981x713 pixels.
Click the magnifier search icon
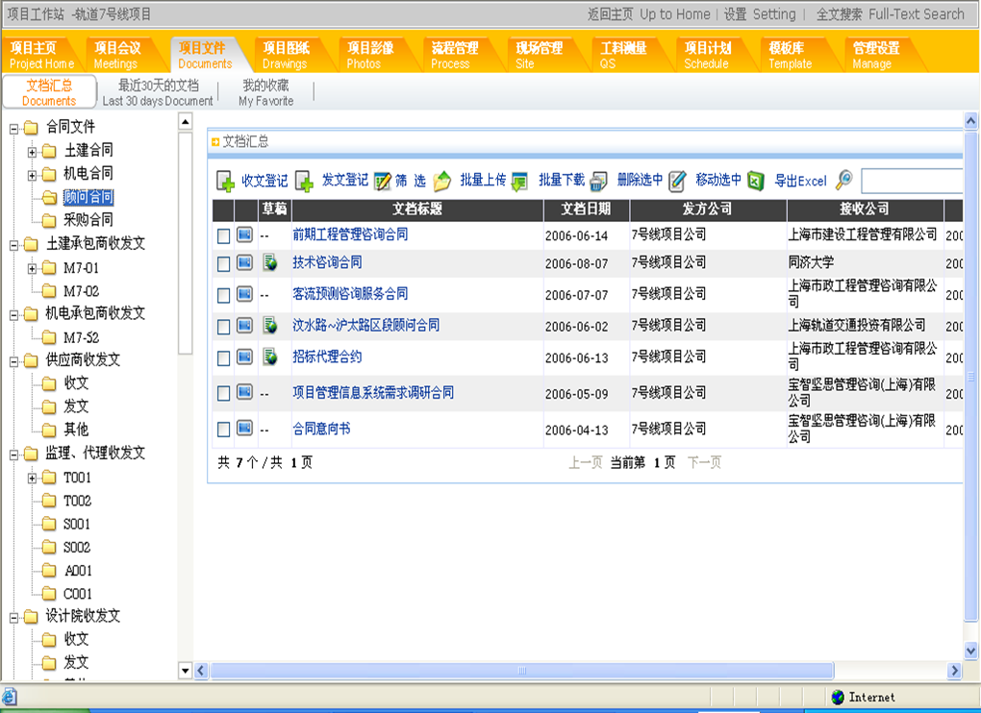pos(844,180)
